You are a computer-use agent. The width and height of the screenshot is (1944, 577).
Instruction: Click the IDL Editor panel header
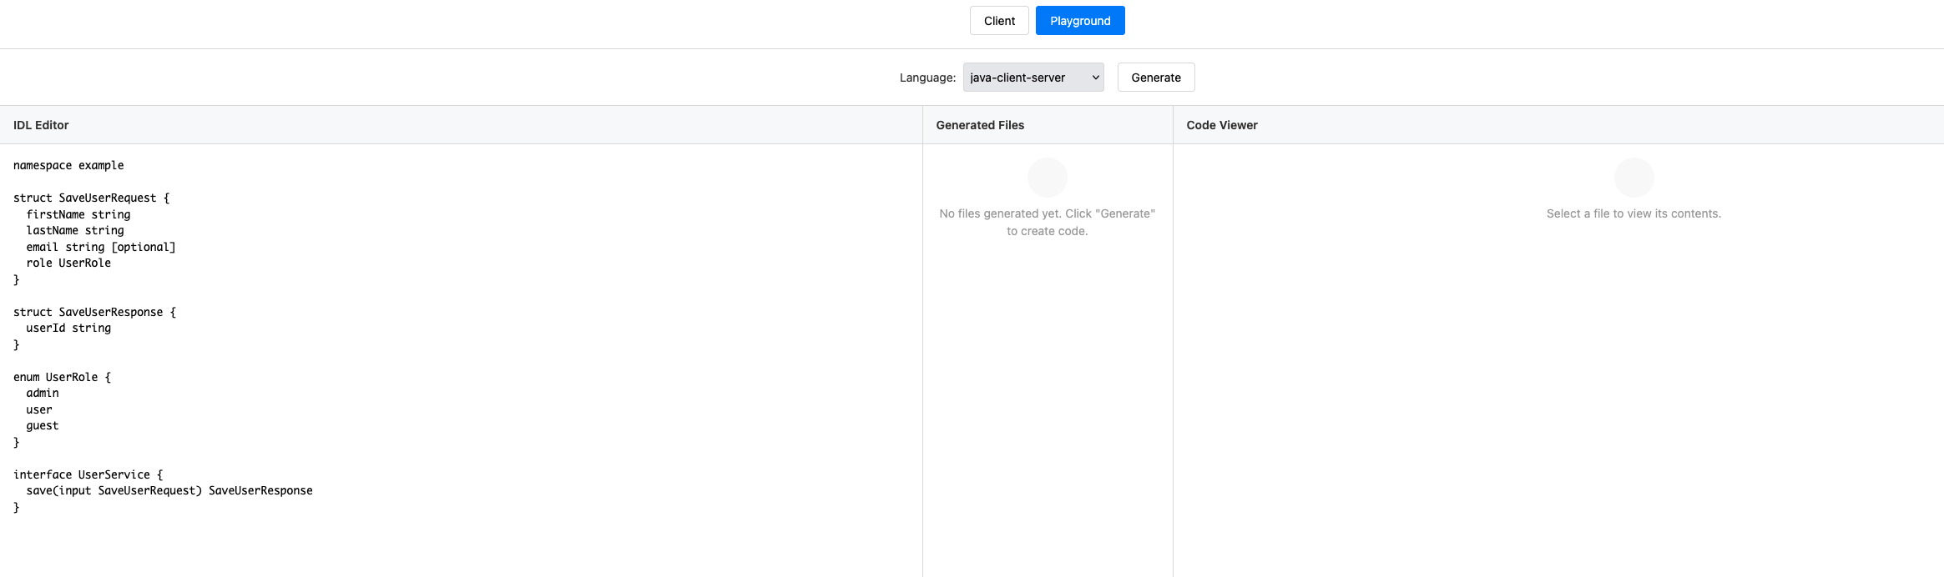coord(41,125)
